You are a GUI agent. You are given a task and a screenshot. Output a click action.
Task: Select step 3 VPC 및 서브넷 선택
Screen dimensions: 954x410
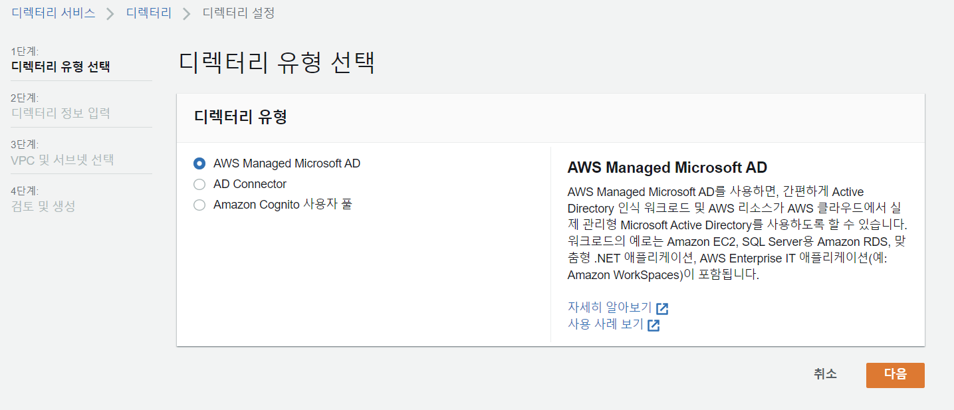point(62,159)
